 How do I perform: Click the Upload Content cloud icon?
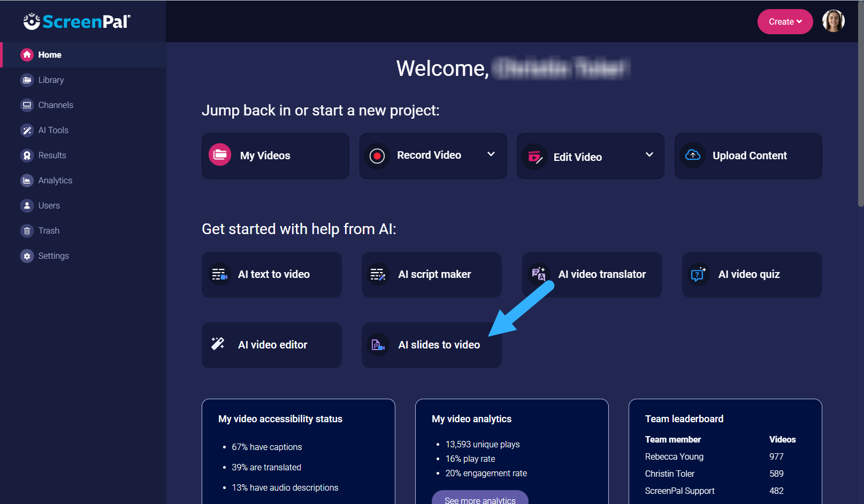[693, 156]
